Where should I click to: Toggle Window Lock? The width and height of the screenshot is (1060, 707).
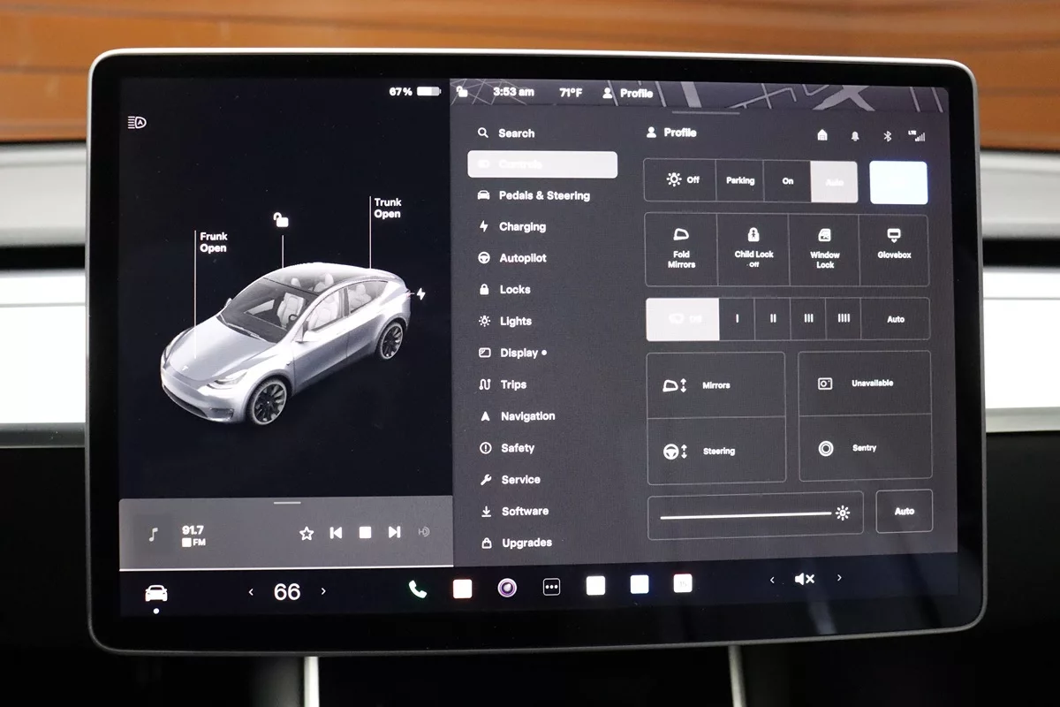click(824, 249)
